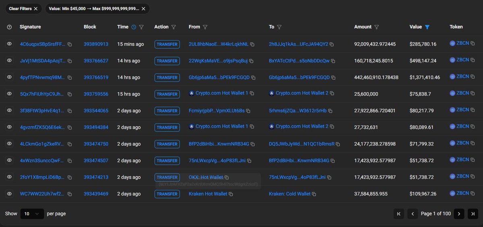
Task: Copy signature 2foY1X8mpLiD6Bp
Action: click(x=70, y=177)
